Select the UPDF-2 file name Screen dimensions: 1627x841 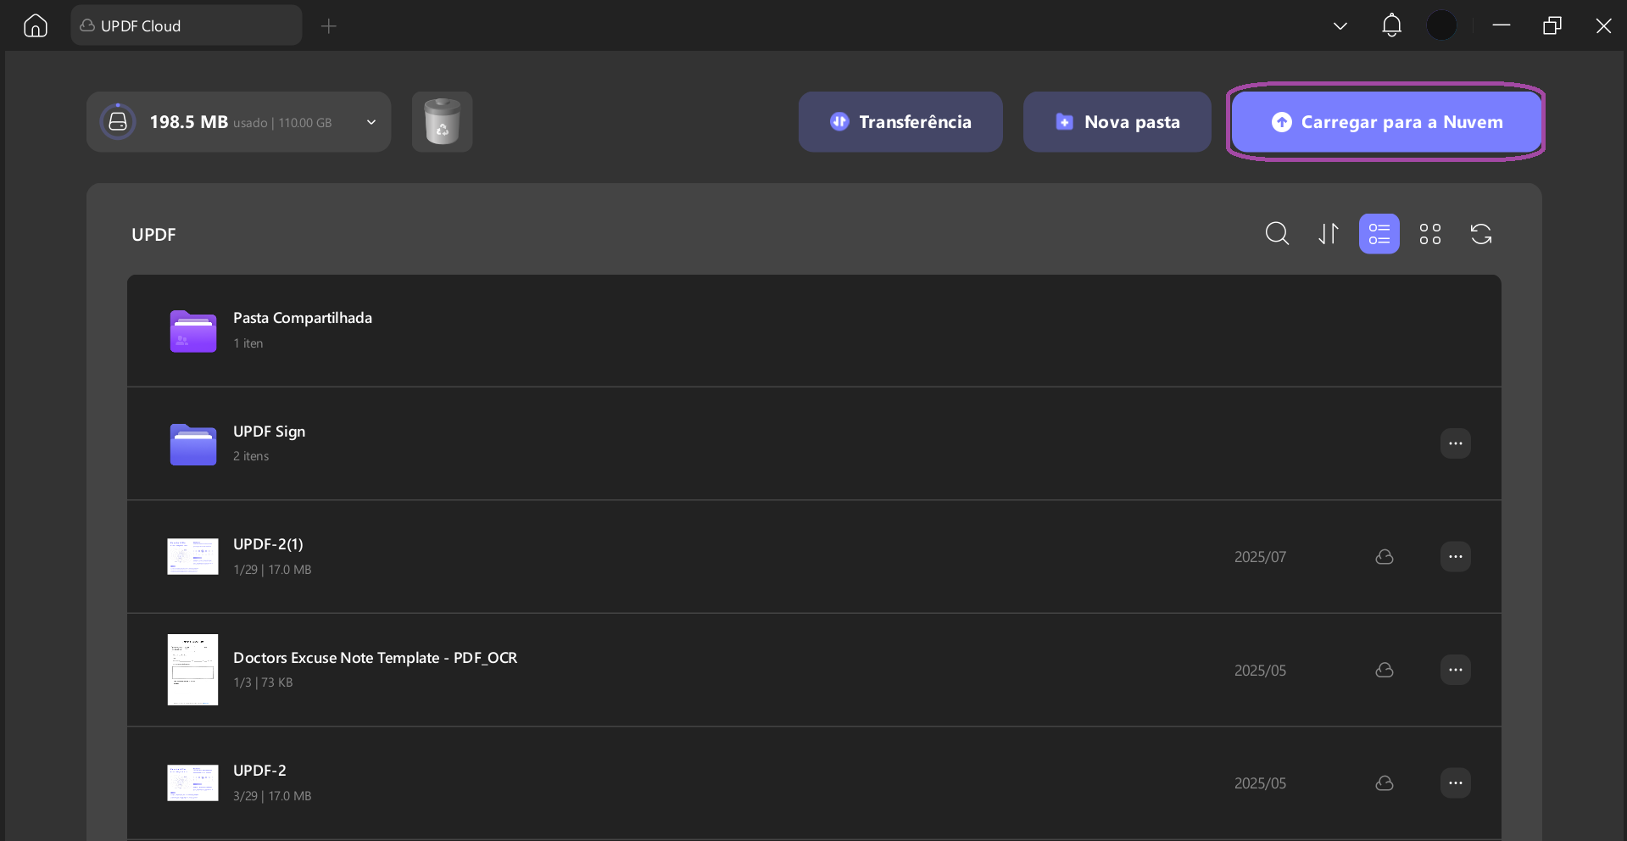click(259, 771)
